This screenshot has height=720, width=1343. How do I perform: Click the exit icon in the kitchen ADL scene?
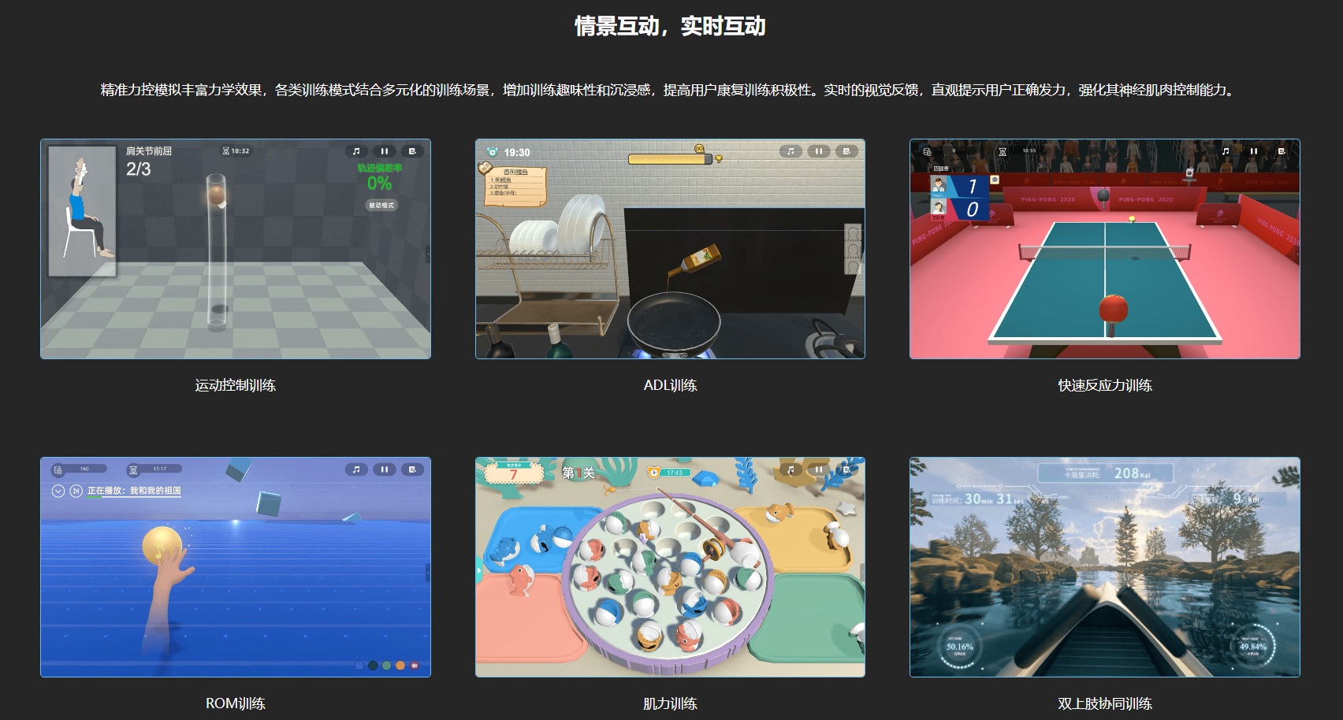[x=846, y=151]
